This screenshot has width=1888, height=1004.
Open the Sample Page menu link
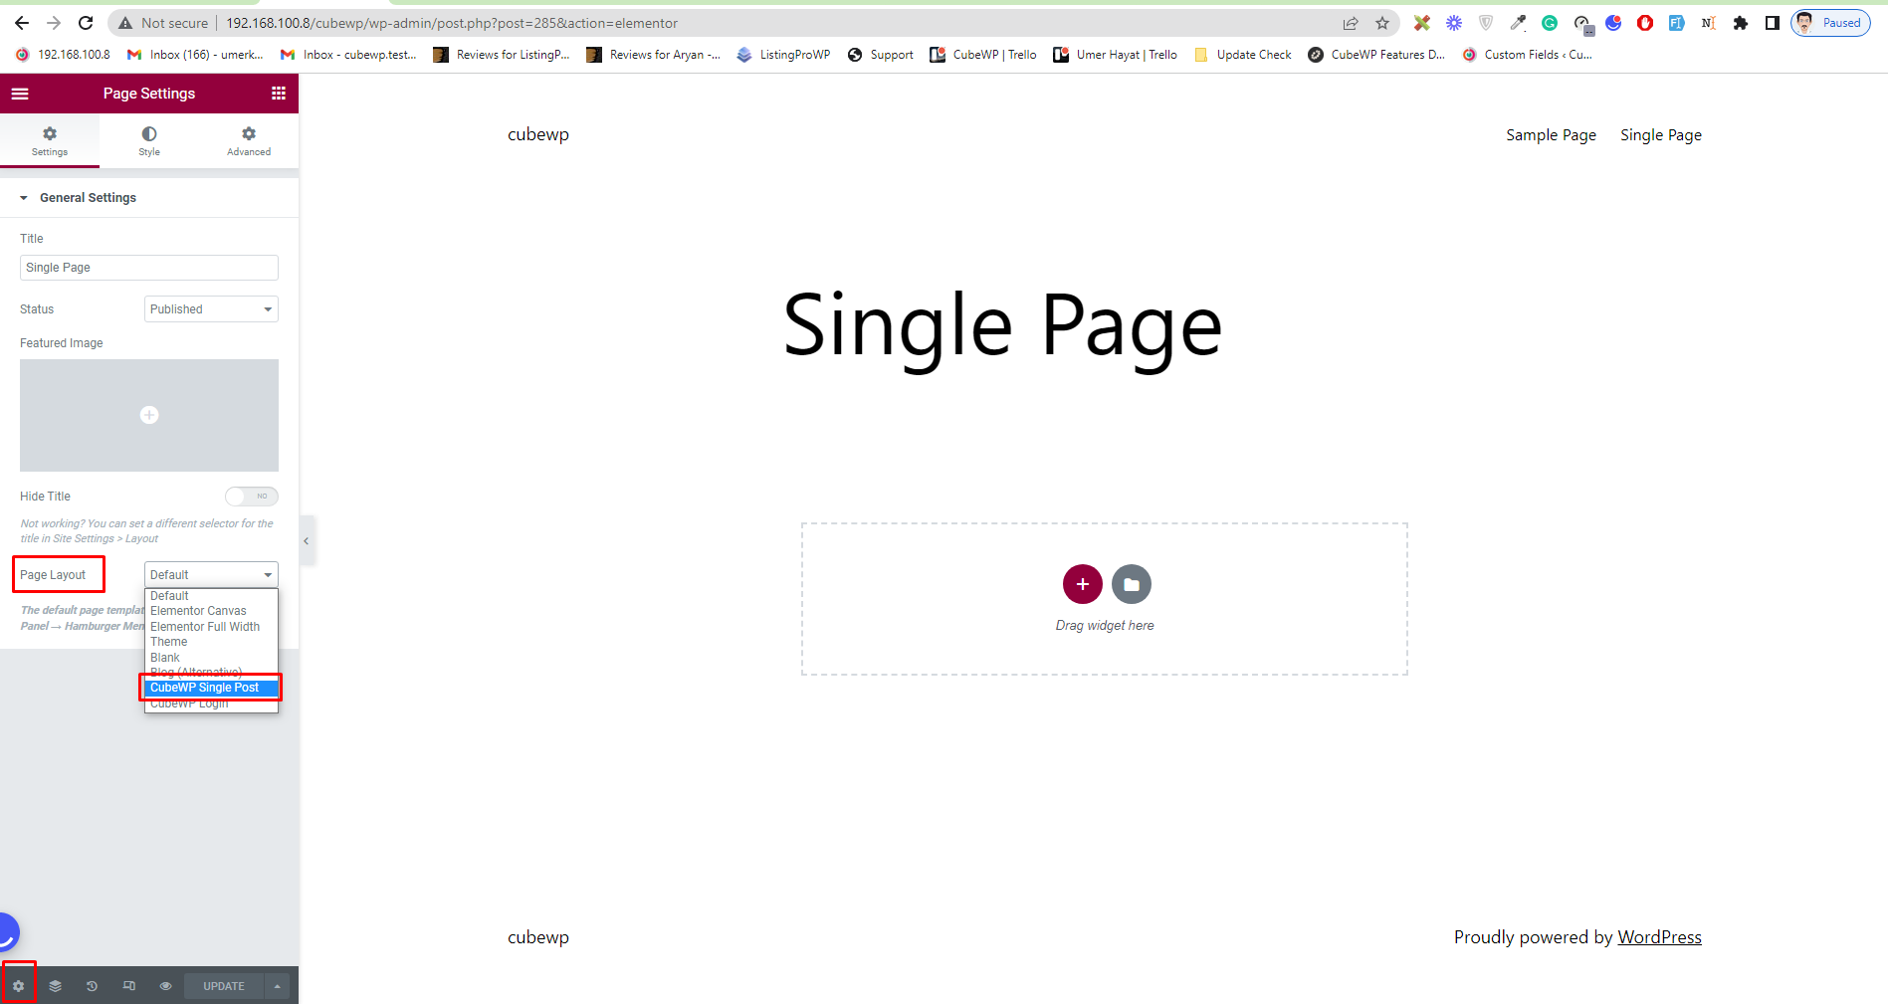click(1551, 135)
